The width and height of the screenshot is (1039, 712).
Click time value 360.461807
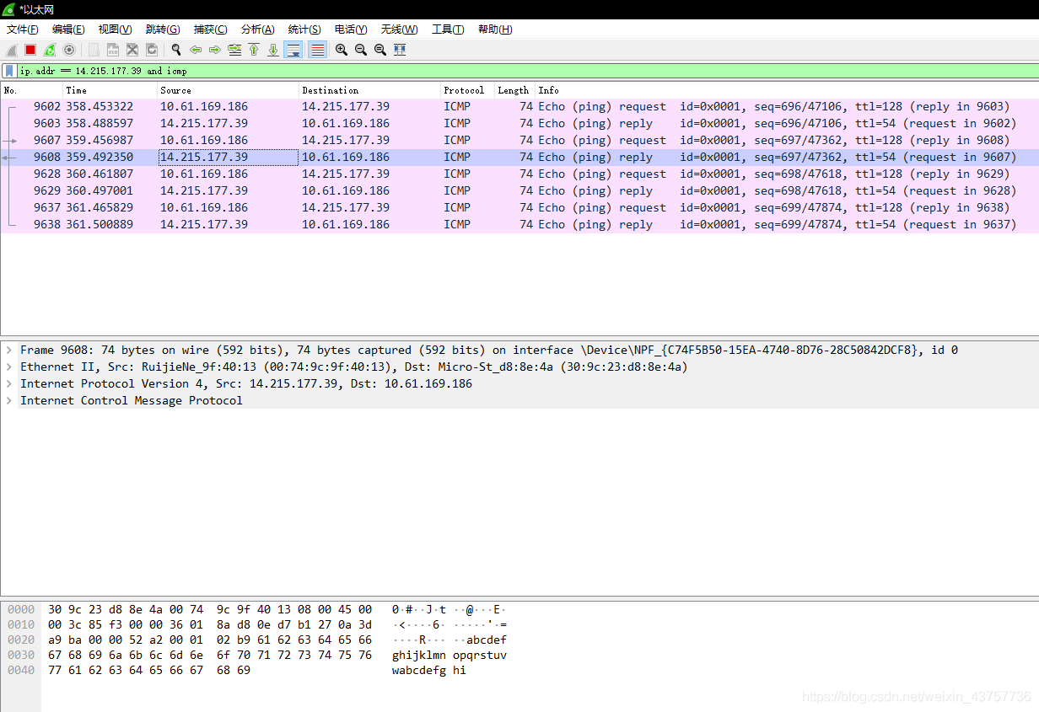[x=100, y=174]
